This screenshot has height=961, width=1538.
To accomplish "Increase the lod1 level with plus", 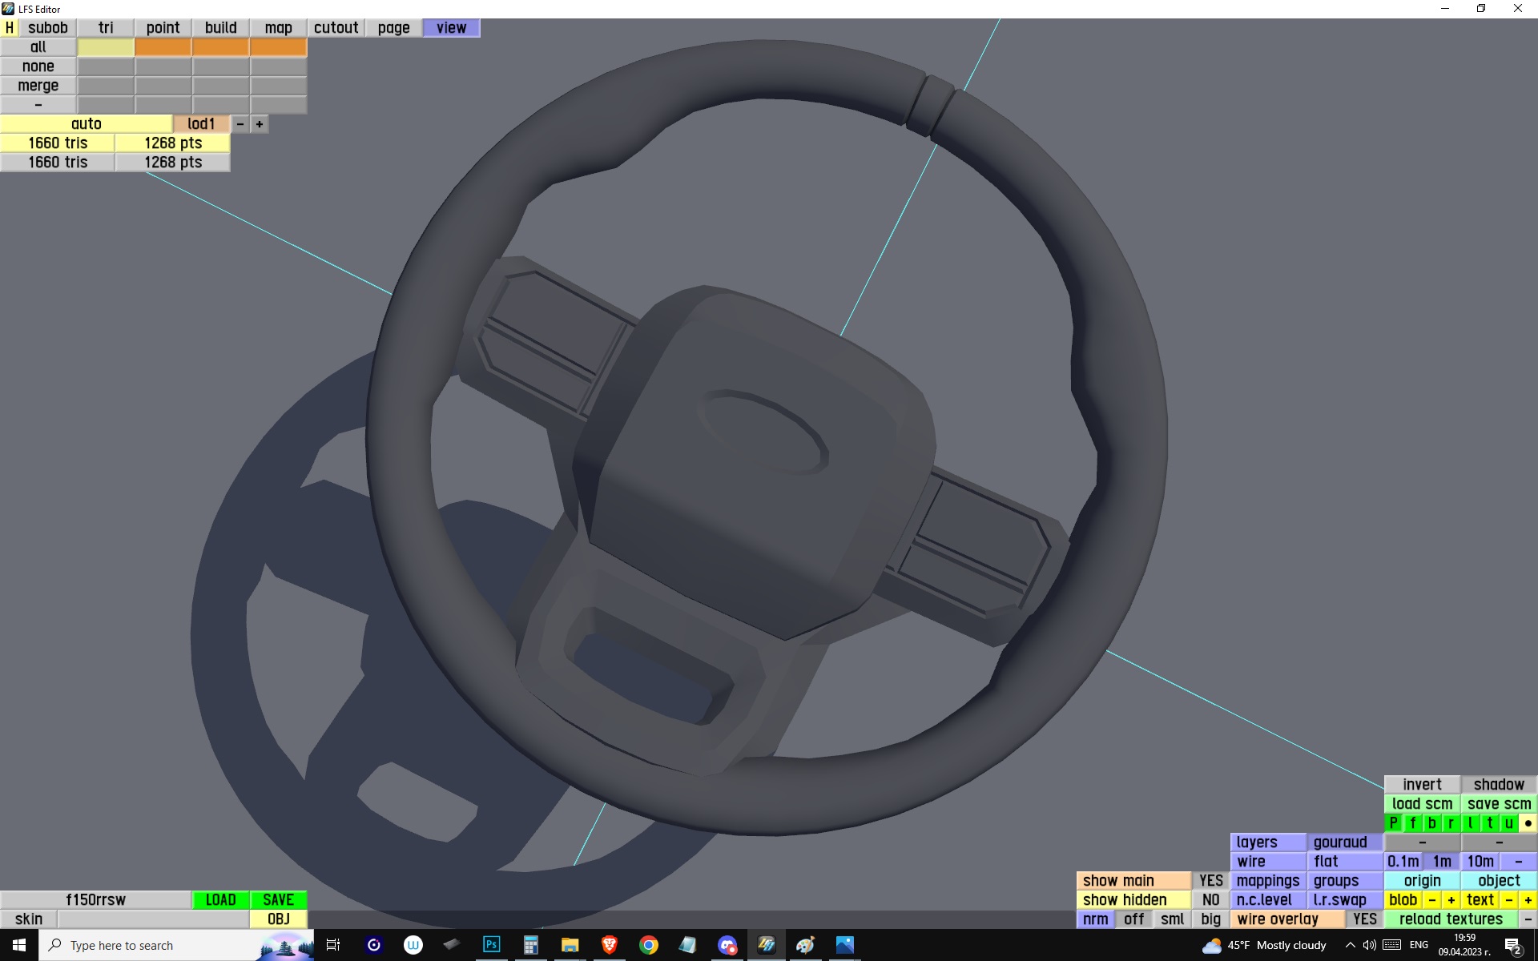I will click(x=260, y=124).
